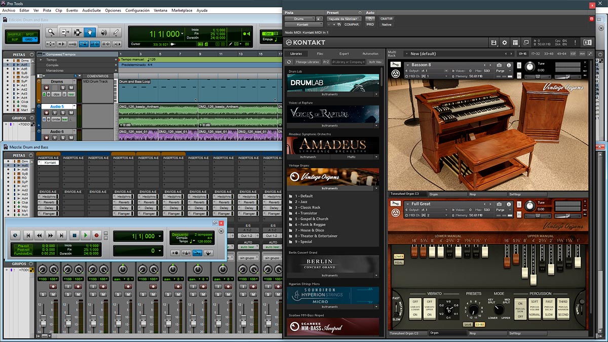608x342 pixels.
Task: Click the Bassoon 8 wrench edit icon
Action: pos(396,64)
